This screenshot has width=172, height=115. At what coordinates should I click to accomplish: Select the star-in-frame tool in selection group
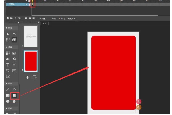(x=14, y=40)
